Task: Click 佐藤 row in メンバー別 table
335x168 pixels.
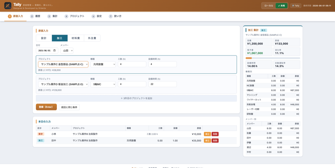Action: (x=273, y=133)
